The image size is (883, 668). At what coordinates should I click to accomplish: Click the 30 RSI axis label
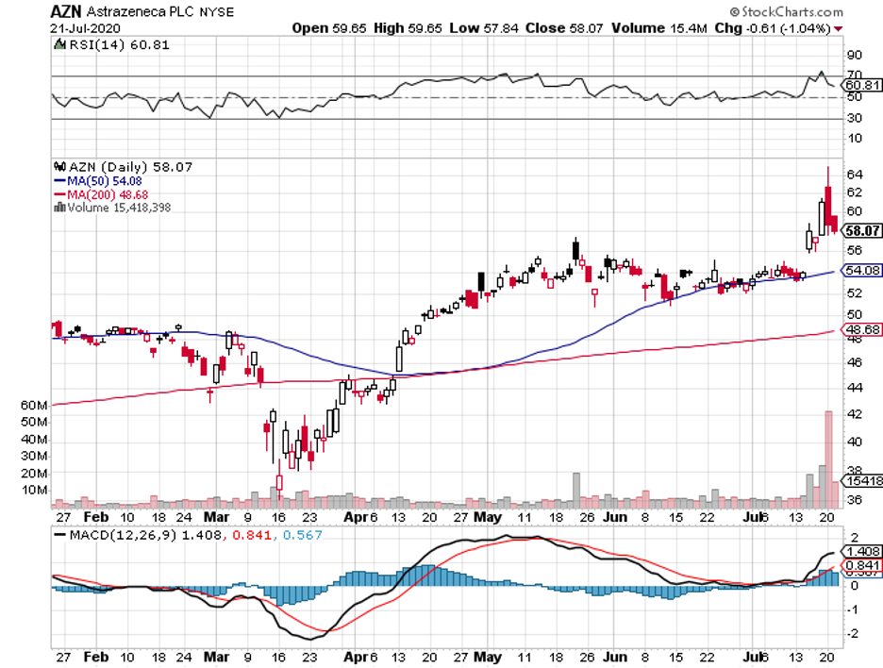855,118
